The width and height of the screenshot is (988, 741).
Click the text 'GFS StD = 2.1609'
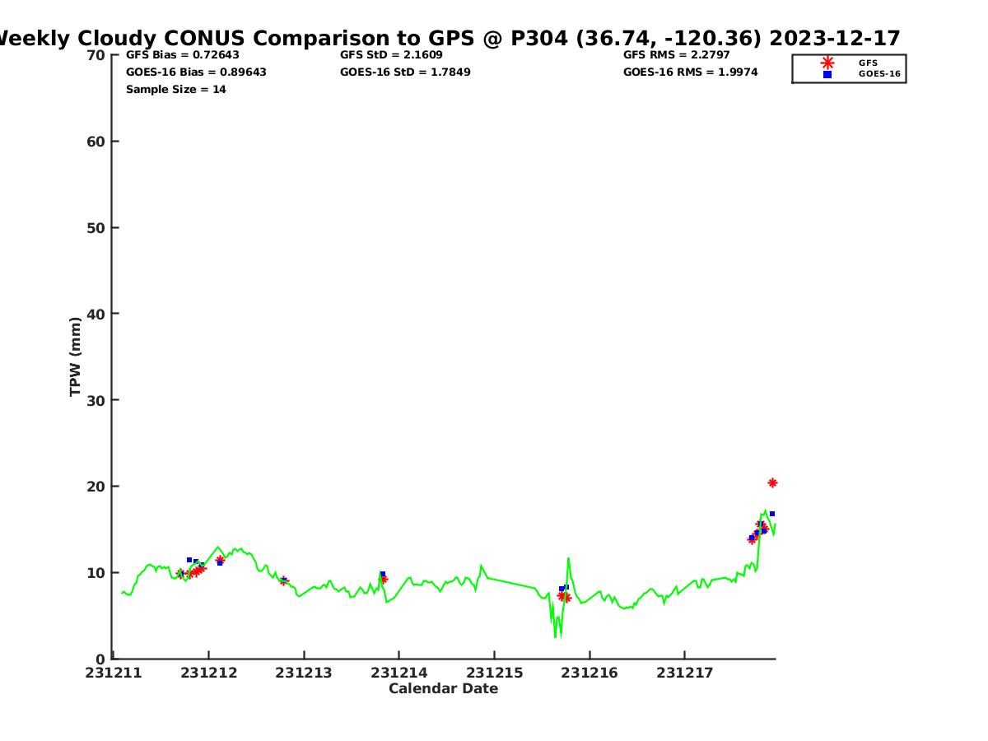pyautogui.click(x=391, y=55)
